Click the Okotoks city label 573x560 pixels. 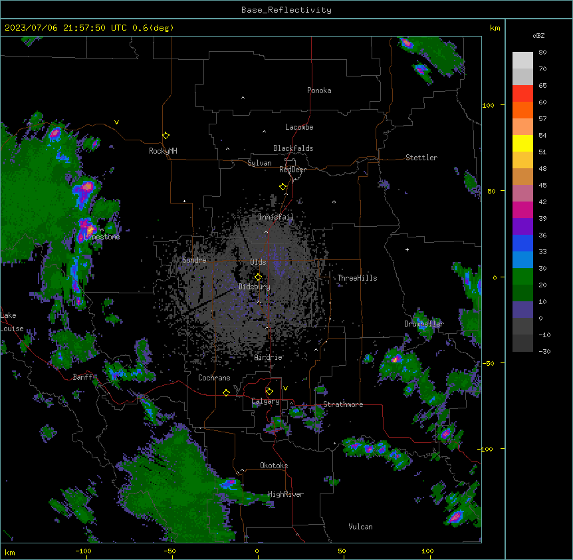(x=274, y=466)
